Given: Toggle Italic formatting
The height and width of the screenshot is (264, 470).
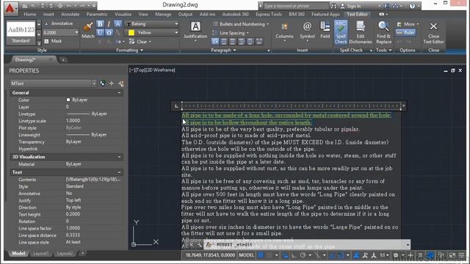Looking at the screenshot, I should pyautogui.click(x=109, y=24).
